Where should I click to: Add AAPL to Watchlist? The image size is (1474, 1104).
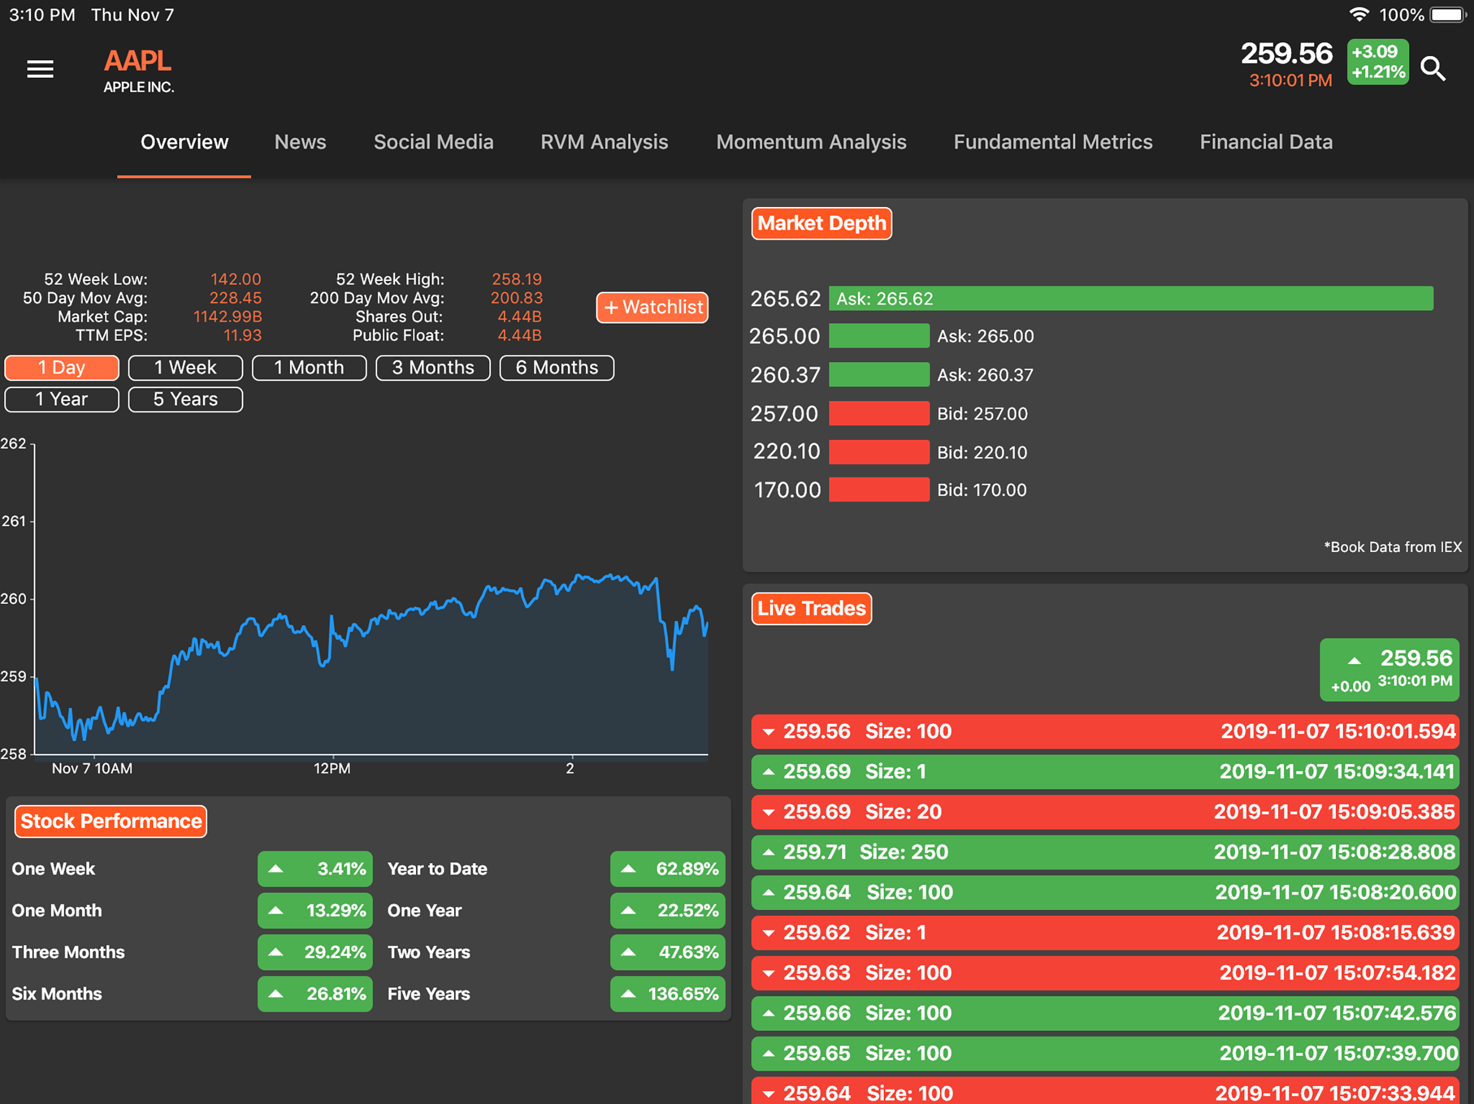[x=652, y=308]
